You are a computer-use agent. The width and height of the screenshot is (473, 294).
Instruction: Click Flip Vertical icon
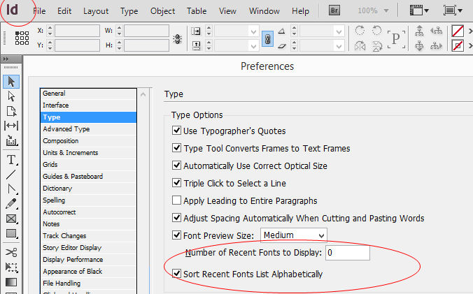376,46
